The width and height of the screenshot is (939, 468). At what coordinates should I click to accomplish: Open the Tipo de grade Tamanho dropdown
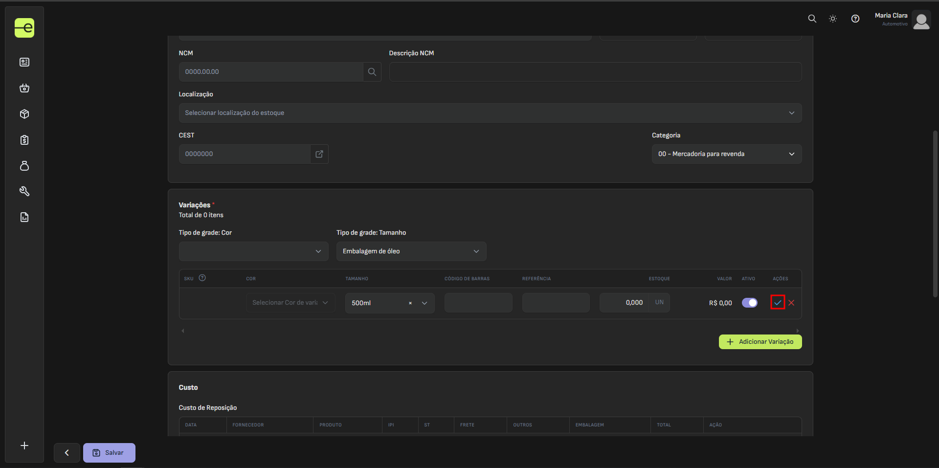pyautogui.click(x=411, y=251)
